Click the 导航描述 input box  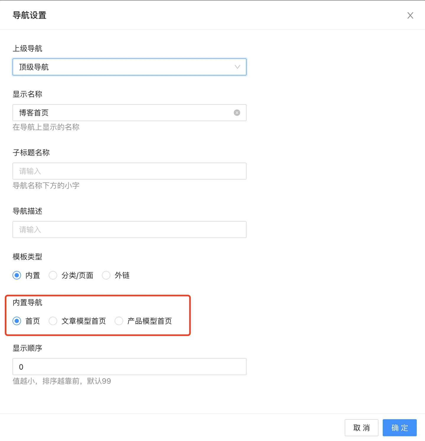coord(129,229)
